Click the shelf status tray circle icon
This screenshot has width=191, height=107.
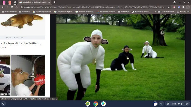(168, 104)
